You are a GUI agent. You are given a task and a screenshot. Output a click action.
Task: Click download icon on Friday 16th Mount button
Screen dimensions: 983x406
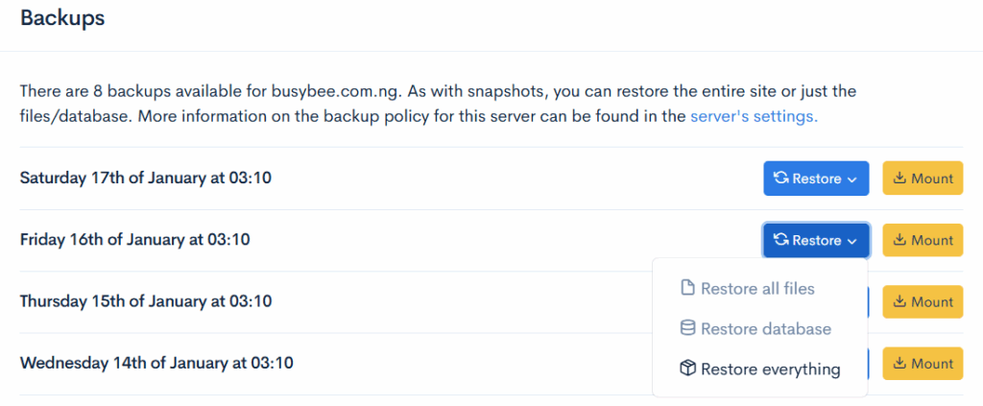pyautogui.click(x=899, y=240)
